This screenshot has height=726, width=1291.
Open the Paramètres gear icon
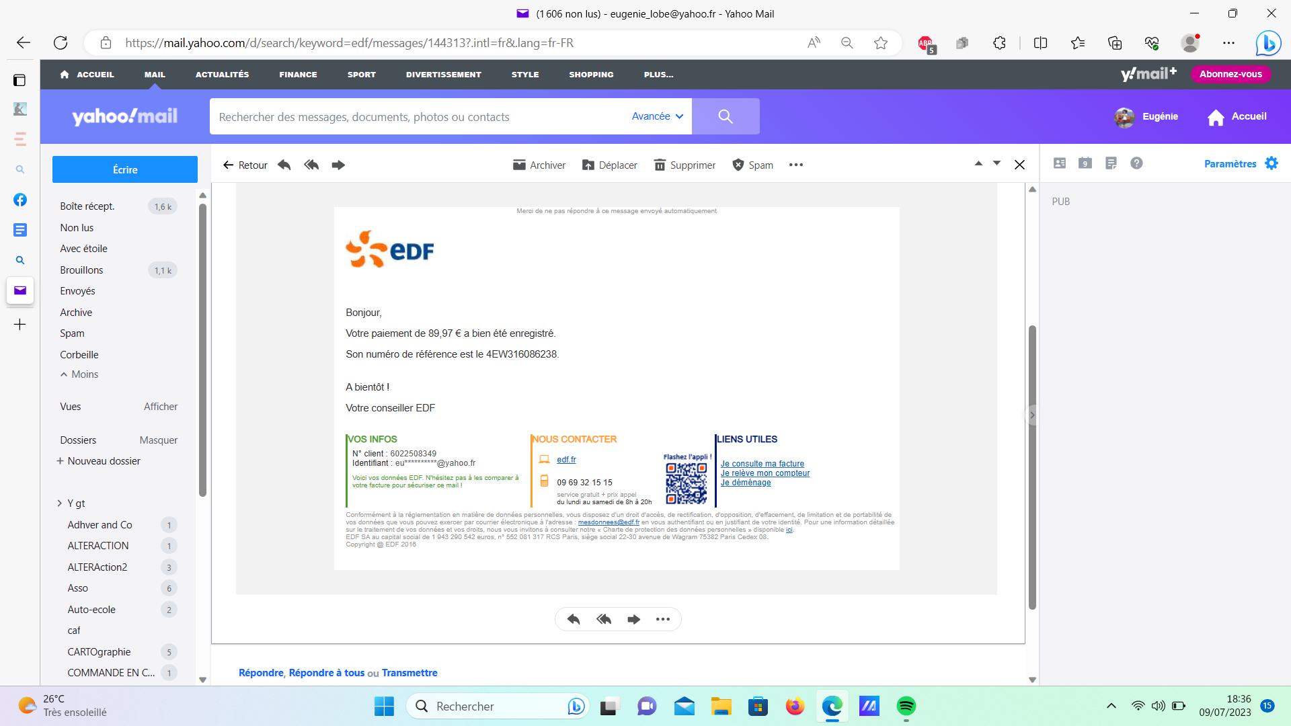tap(1271, 163)
